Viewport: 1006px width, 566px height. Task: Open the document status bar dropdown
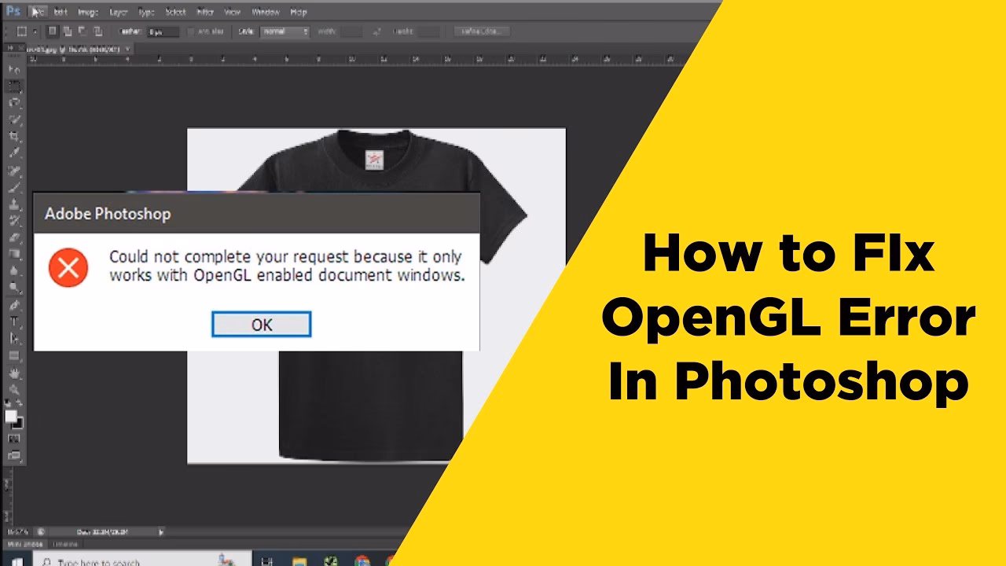pyautogui.click(x=160, y=533)
